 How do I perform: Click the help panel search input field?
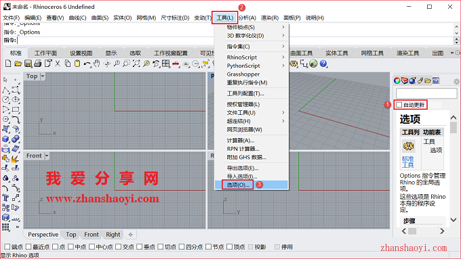point(426,93)
